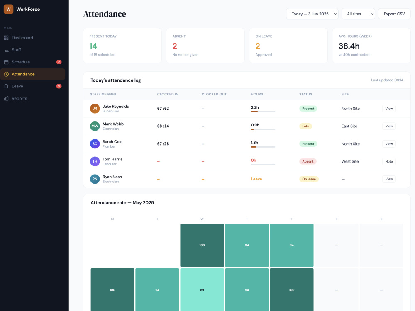Screen dimensions: 415x311
Task: Click the Staff sidebar icon
Action: point(6,50)
